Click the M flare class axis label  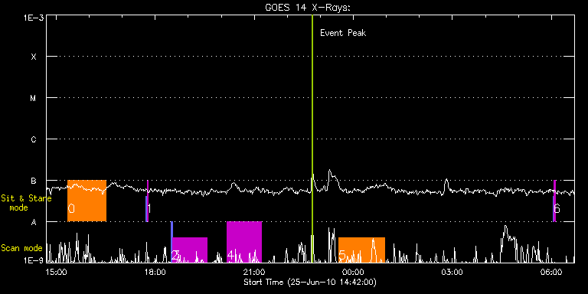click(x=34, y=98)
